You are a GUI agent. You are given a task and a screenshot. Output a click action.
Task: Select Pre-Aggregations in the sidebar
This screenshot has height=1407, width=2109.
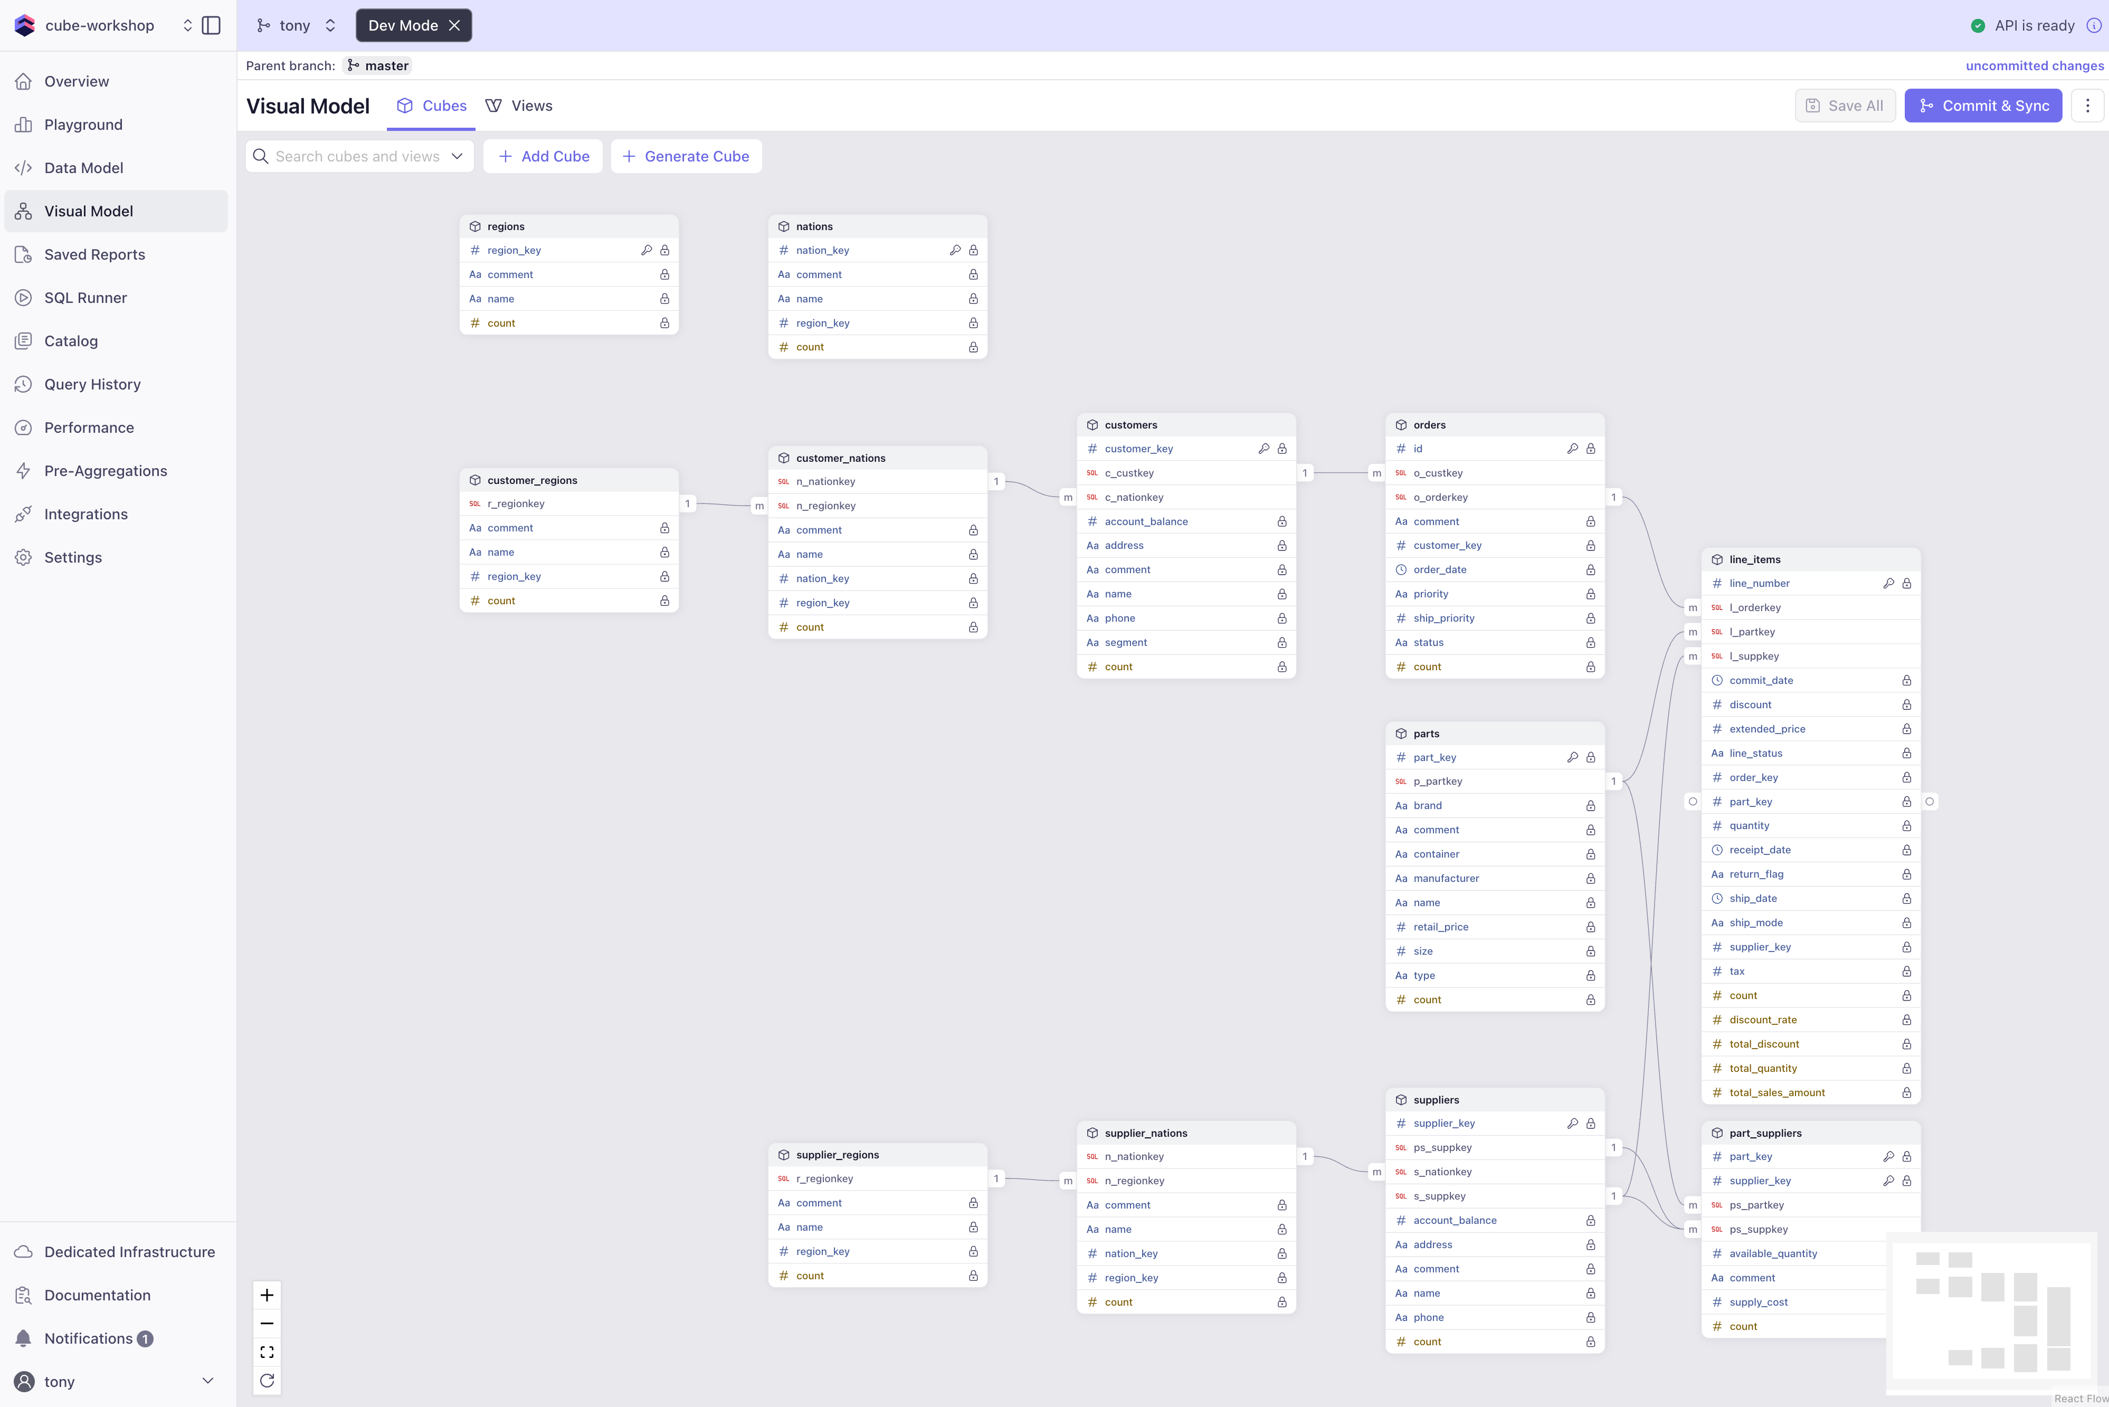(105, 470)
